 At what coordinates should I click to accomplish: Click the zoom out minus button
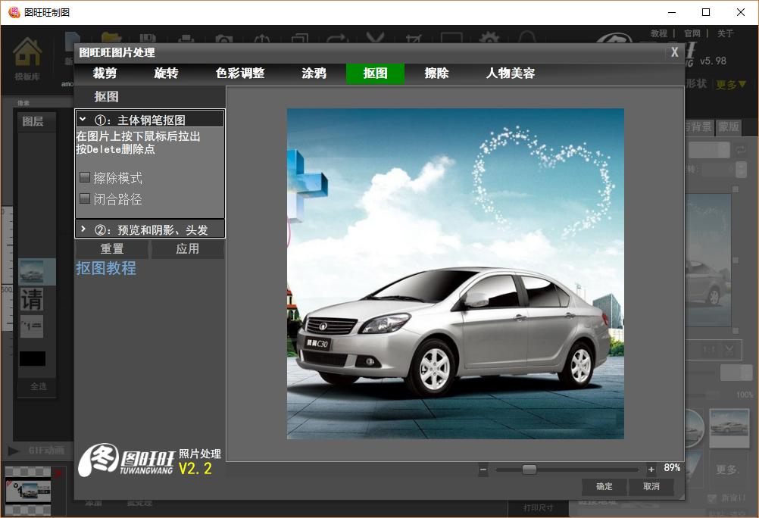[483, 470]
